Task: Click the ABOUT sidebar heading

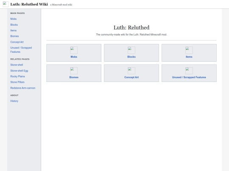Action: point(14,95)
